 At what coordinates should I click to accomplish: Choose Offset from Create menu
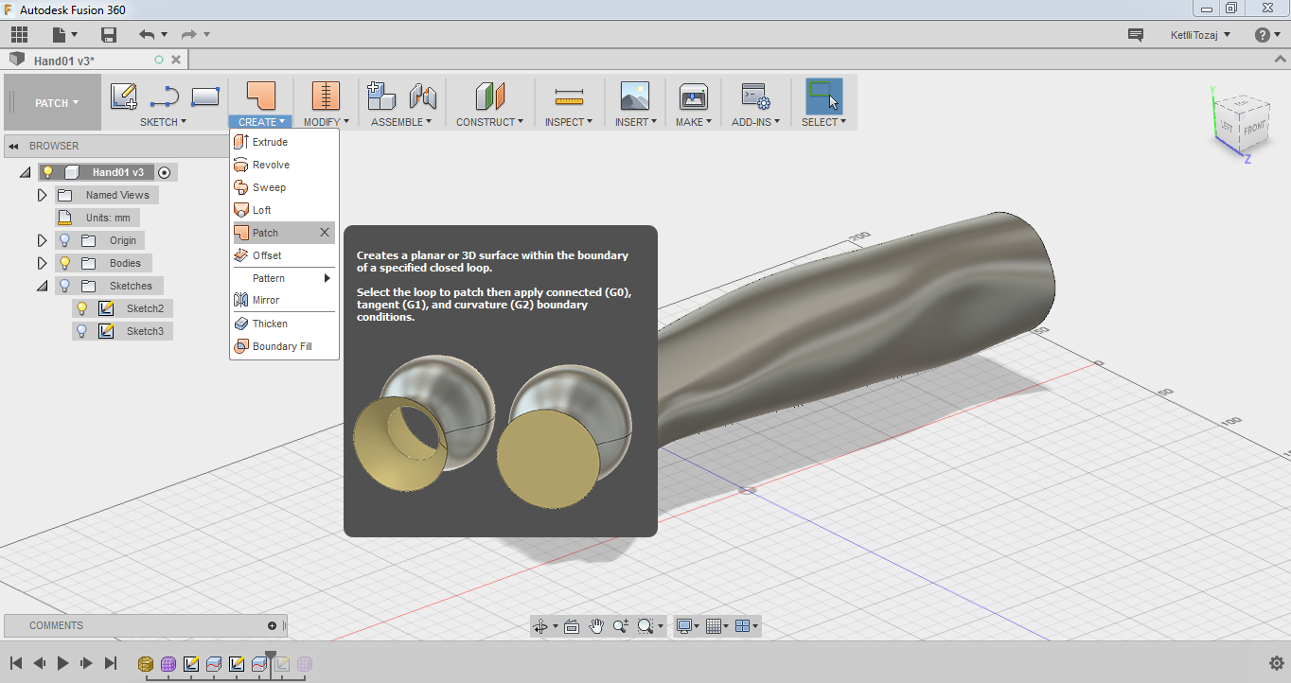click(x=285, y=255)
